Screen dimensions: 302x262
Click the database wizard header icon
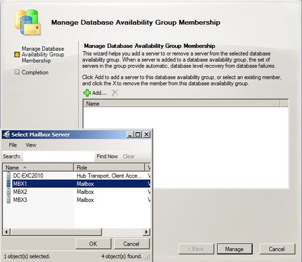click(28, 22)
